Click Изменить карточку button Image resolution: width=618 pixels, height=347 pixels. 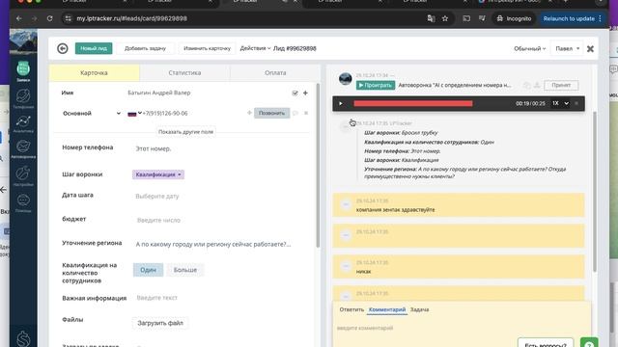pyautogui.click(x=207, y=48)
